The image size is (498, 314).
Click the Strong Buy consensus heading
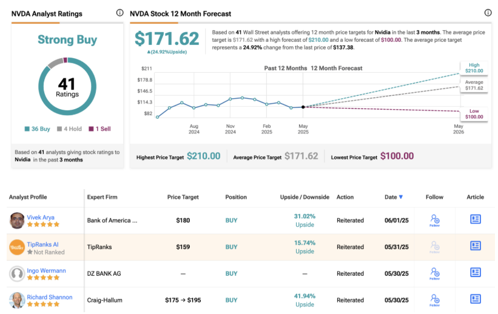click(x=67, y=39)
